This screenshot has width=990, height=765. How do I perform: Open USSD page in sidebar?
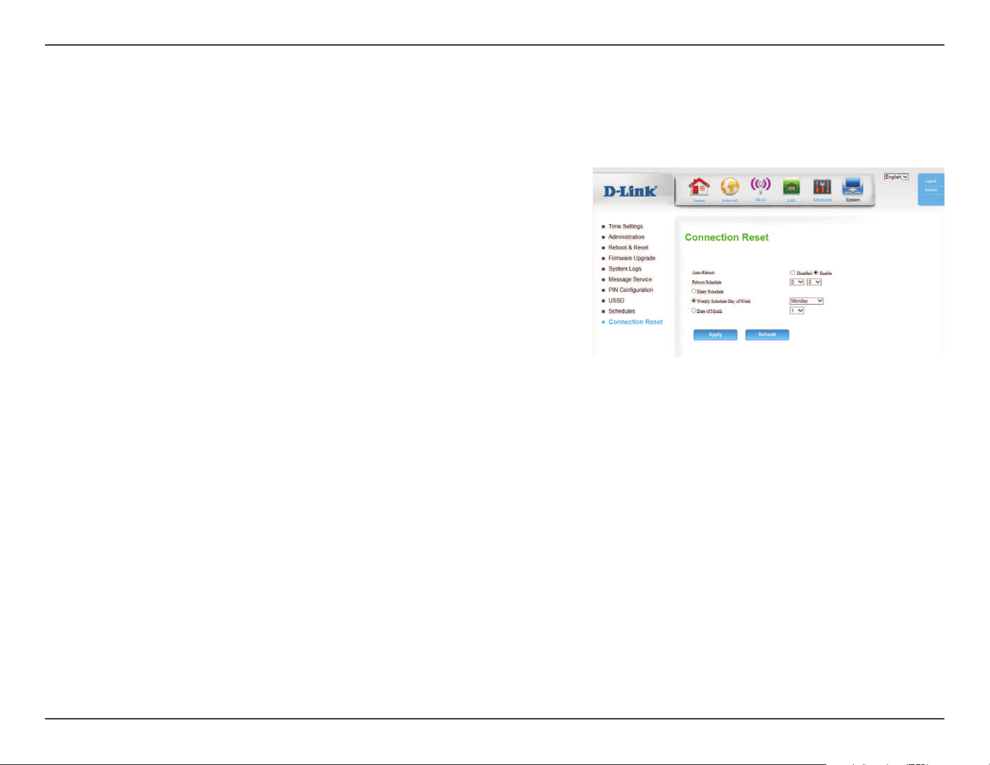(616, 300)
